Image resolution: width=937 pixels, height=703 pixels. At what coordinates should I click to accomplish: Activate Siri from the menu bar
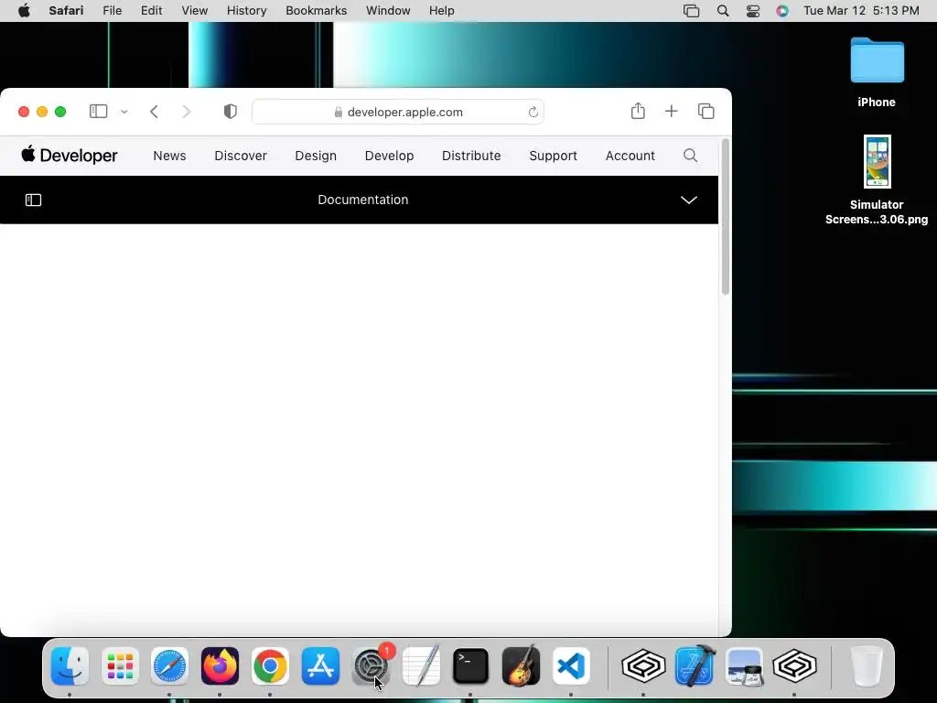[782, 11]
